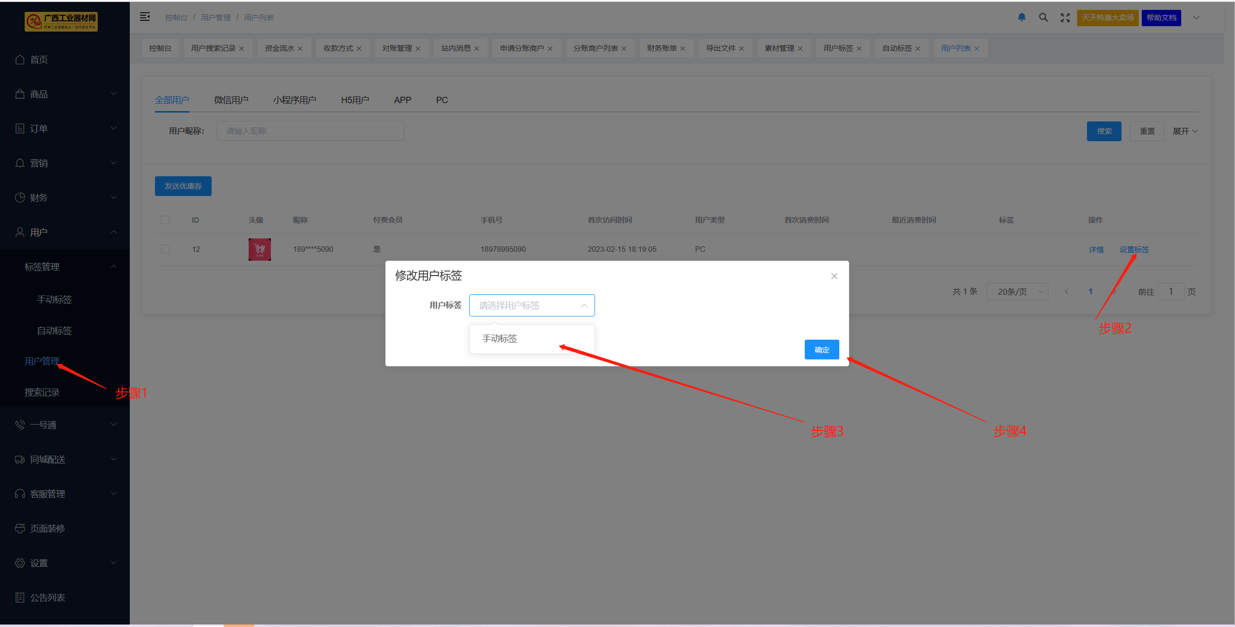Open the 20条/页 page size dropdown

coord(1017,291)
